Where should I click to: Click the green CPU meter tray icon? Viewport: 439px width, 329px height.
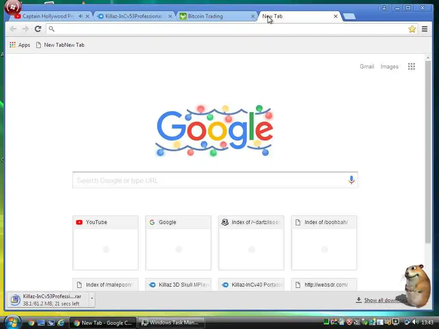(x=326, y=322)
